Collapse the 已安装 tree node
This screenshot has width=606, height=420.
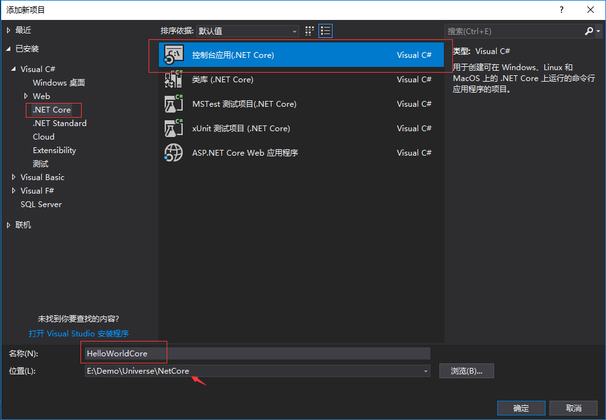8,49
